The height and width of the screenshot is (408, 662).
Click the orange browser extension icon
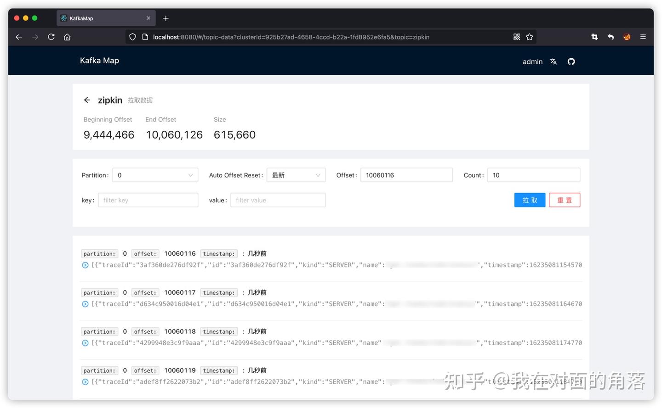pos(627,37)
